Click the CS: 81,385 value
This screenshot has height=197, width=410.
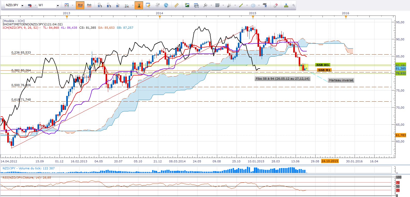[x=87, y=28]
